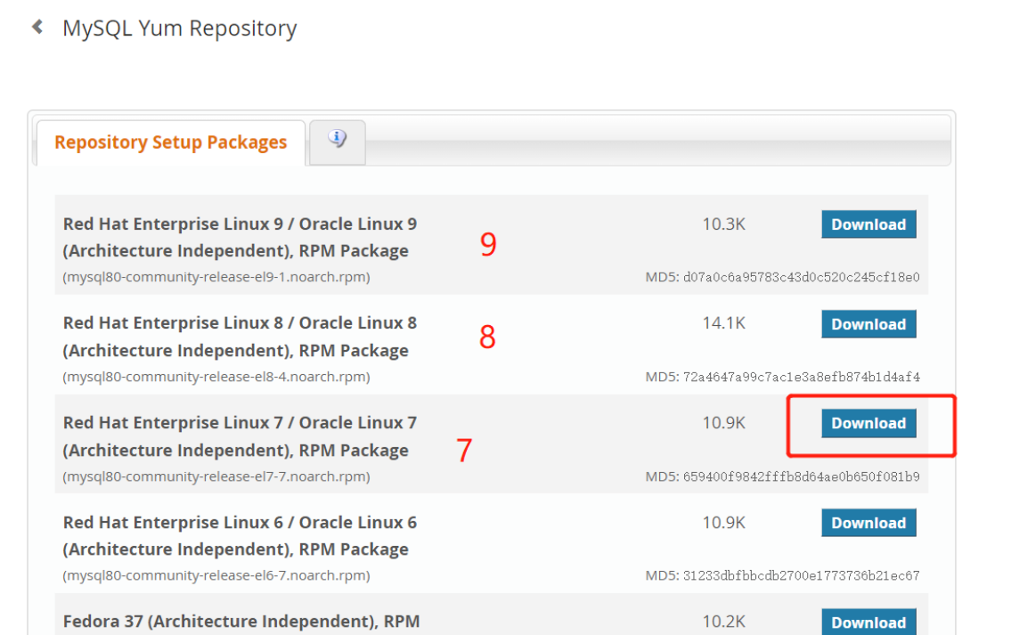Click the Red Hat Enterprise Linux 9 / Oracle Linux 9 title
This screenshot has height=635, width=1011.
pos(240,237)
